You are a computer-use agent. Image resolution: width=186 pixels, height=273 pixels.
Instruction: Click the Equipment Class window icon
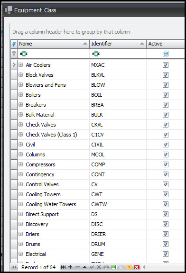click(9, 10)
